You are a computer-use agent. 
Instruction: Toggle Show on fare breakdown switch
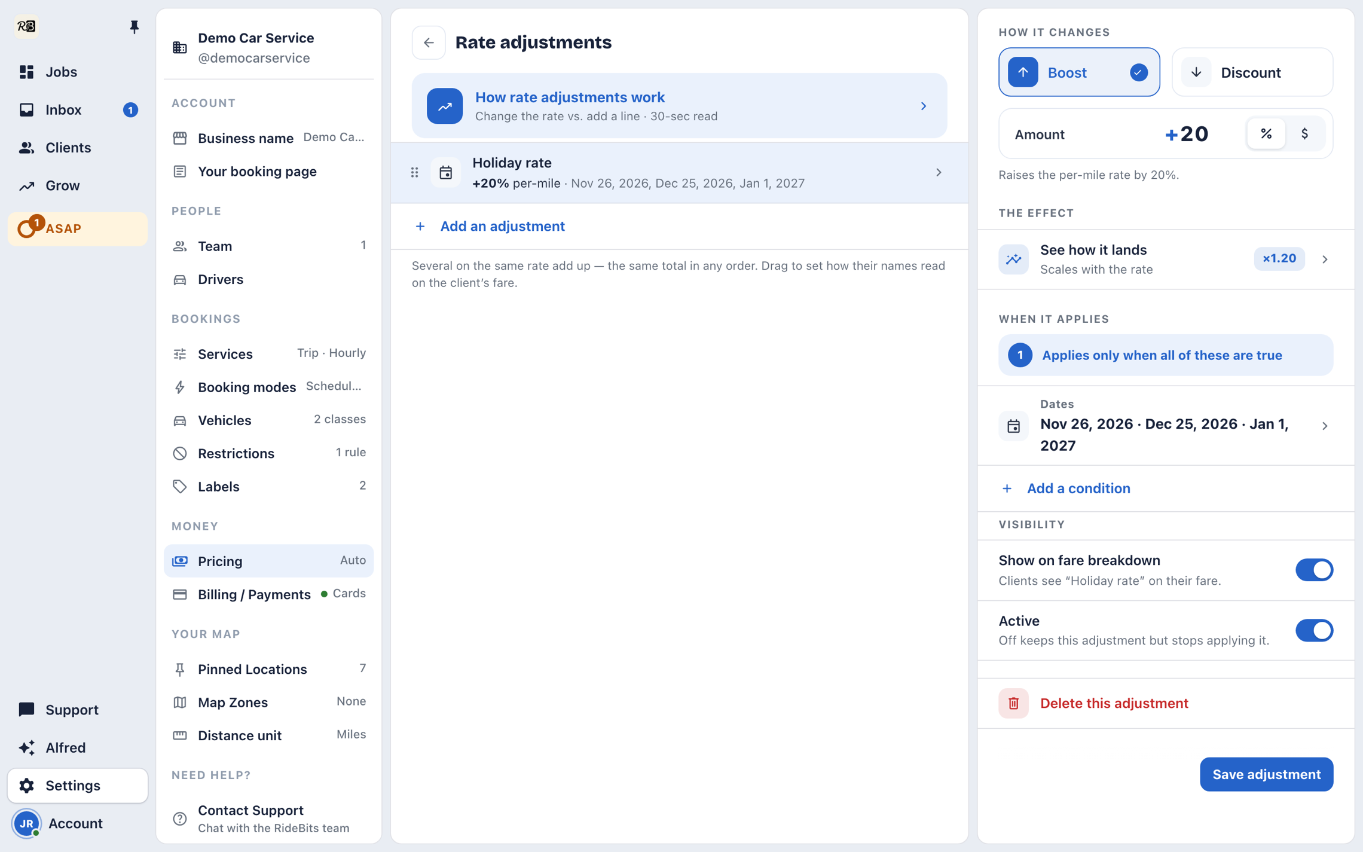click(x=1314, y=570)
